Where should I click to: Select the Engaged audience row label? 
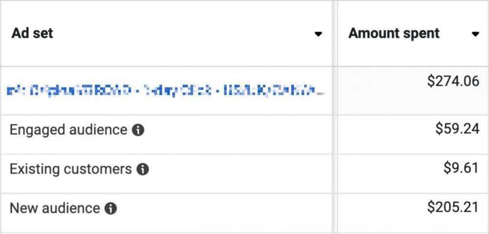point(68,130)
